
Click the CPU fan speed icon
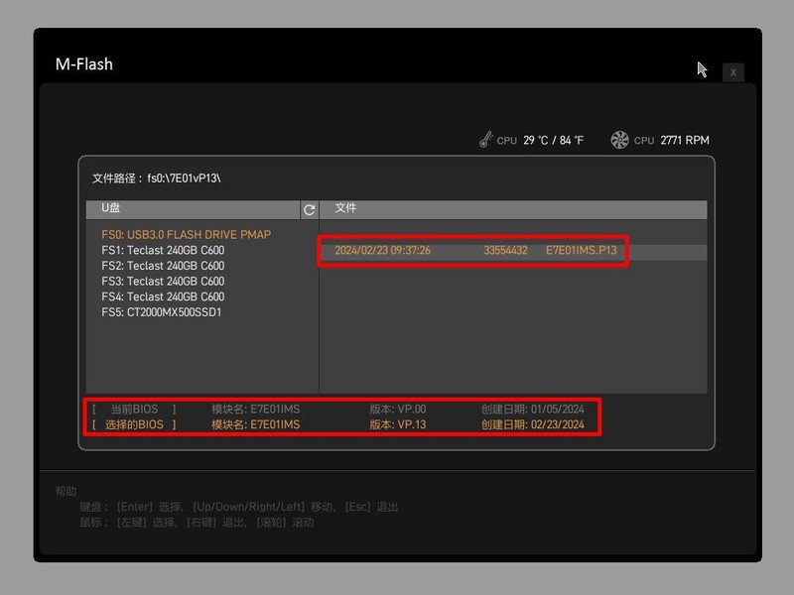(x=619, y=140)
